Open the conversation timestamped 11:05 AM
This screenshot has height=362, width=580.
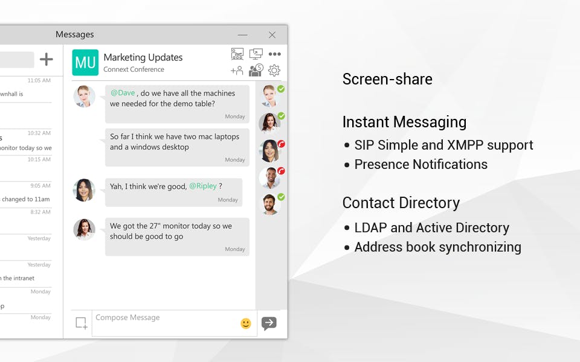pos(26,90)
